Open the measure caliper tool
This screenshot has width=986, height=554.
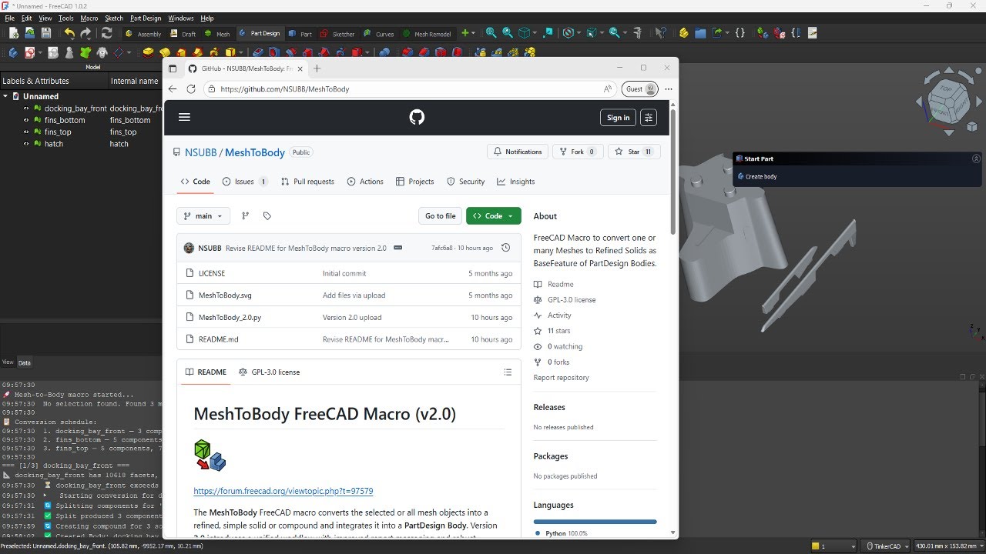click(637, 33)
